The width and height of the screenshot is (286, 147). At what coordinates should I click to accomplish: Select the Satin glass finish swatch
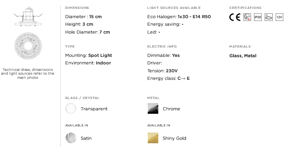(71, 138)
